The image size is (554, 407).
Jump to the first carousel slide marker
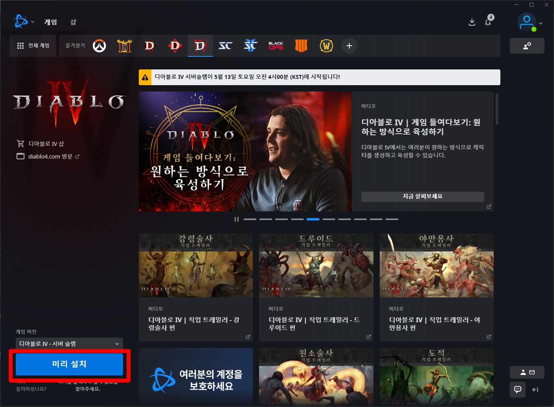click(x=250, y=219)
